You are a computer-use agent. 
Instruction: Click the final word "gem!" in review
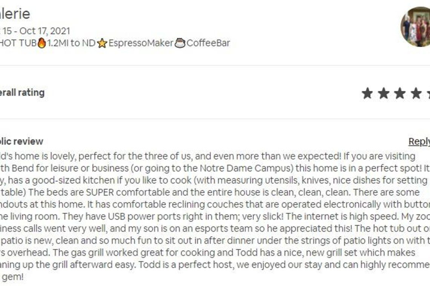[12, 277]
